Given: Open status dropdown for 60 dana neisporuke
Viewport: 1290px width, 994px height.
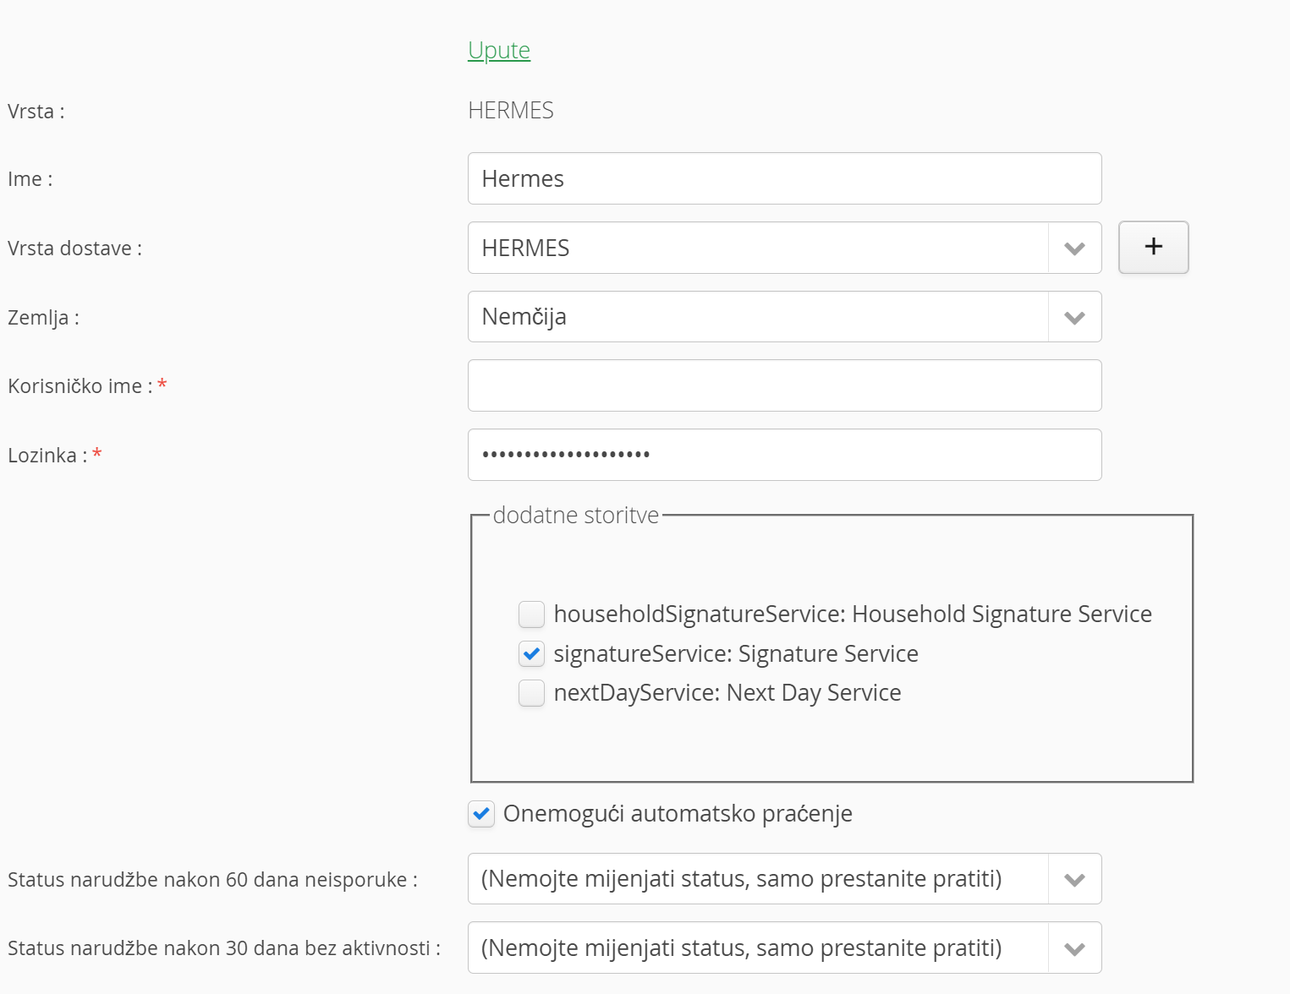Looking at the screenshot, I should coord(784,879).
